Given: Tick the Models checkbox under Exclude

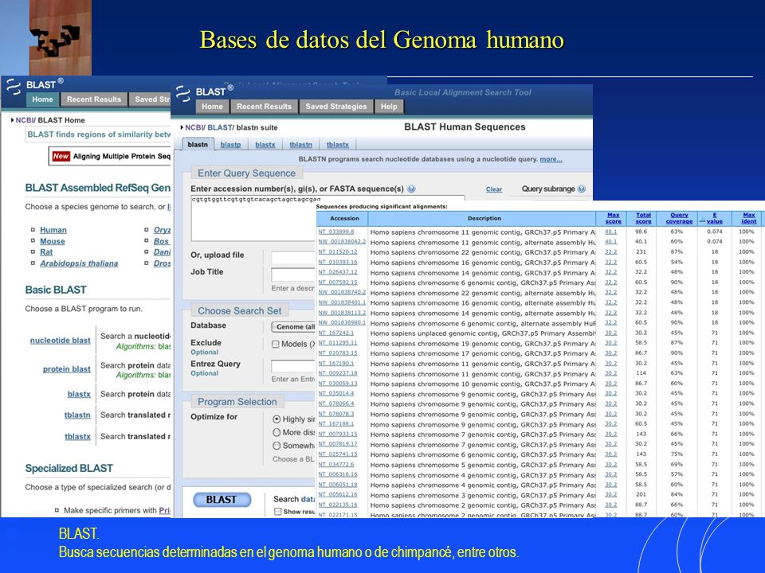Looking at the screenshot, I should (276, 344).
